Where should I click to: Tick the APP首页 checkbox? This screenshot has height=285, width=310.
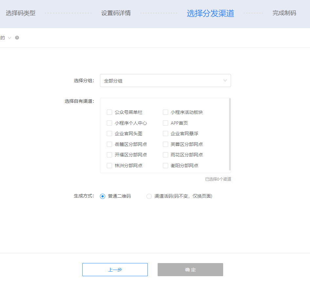pyautogui.click(x=165, y=123)
